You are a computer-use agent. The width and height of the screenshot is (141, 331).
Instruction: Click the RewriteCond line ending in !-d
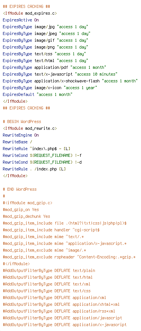pyautogui.click(x=42, y=162)
